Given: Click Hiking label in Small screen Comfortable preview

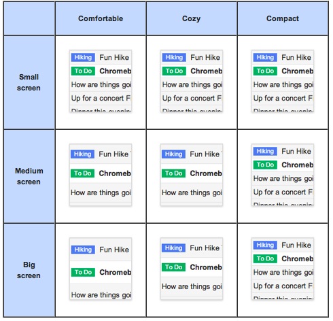Looking at the screenshot, I should coord(83,57).
